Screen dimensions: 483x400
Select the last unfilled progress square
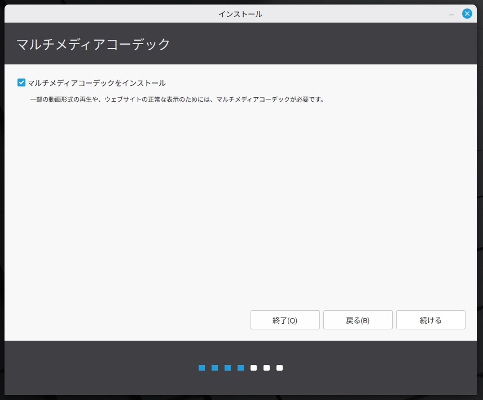279,368
